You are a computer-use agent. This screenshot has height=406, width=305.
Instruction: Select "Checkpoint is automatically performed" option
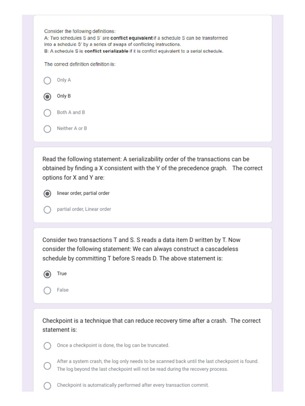pyautogui.click(x=47, y=385)
